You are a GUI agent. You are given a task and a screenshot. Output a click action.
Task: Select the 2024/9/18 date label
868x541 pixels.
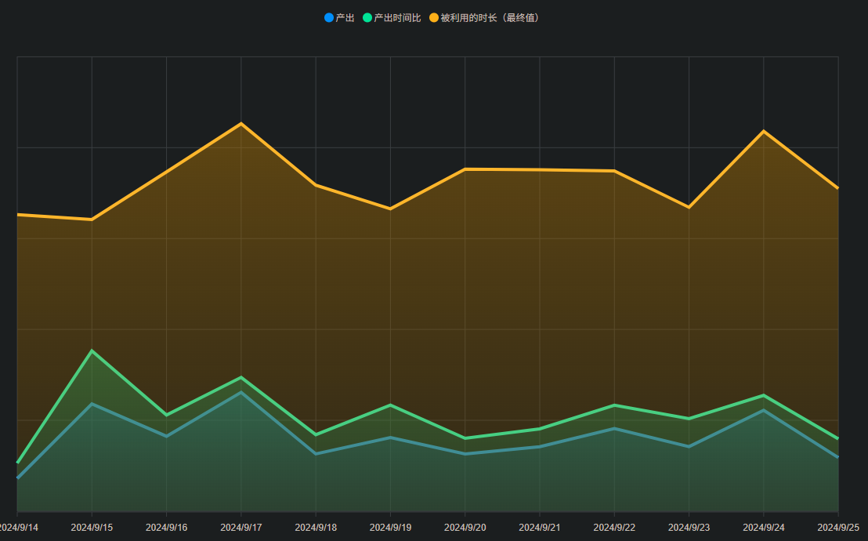tap(316, 528)
